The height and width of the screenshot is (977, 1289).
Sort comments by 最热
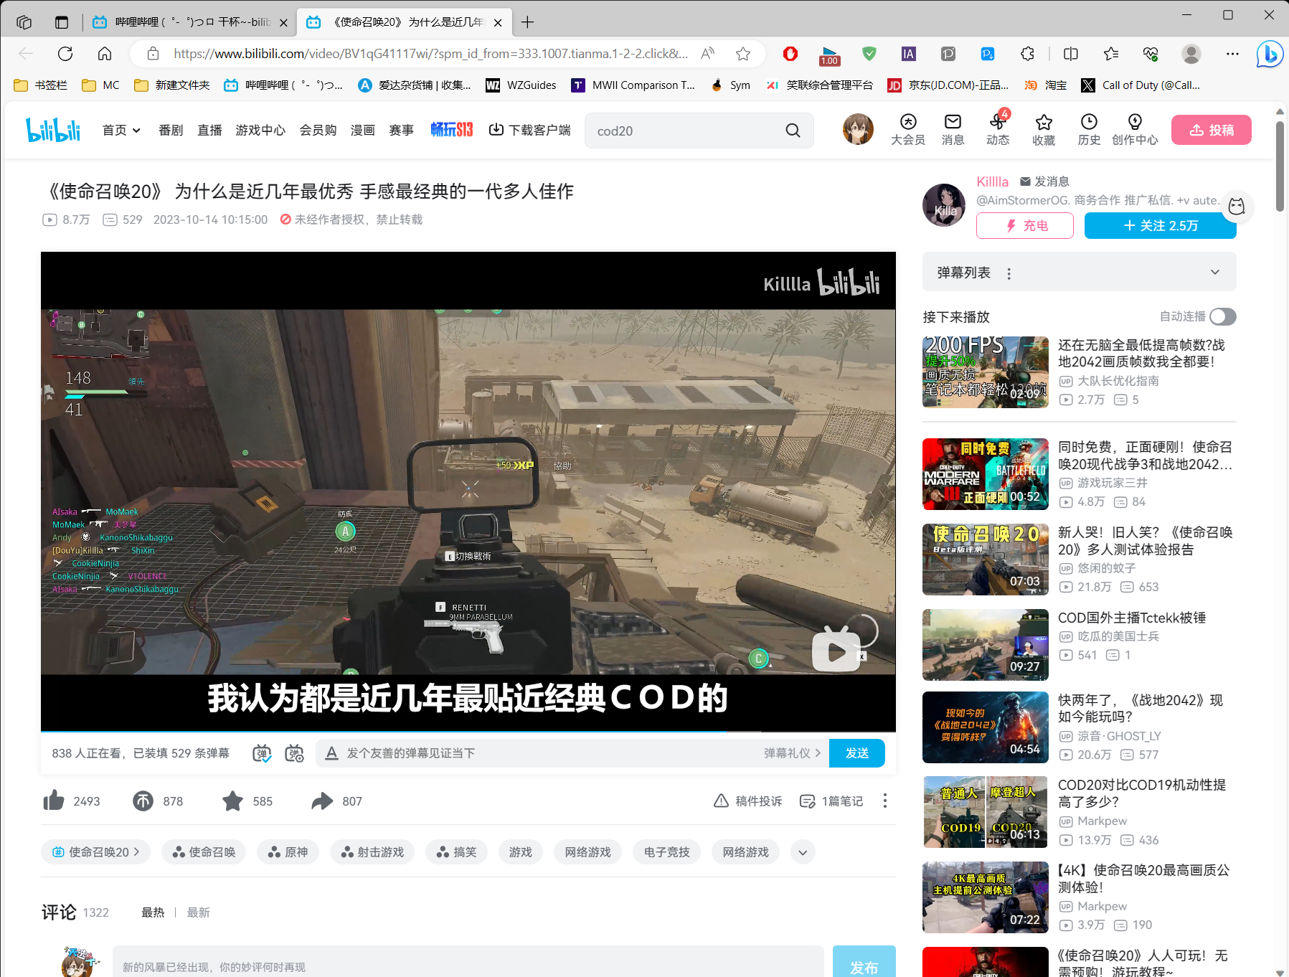point(153,912)
